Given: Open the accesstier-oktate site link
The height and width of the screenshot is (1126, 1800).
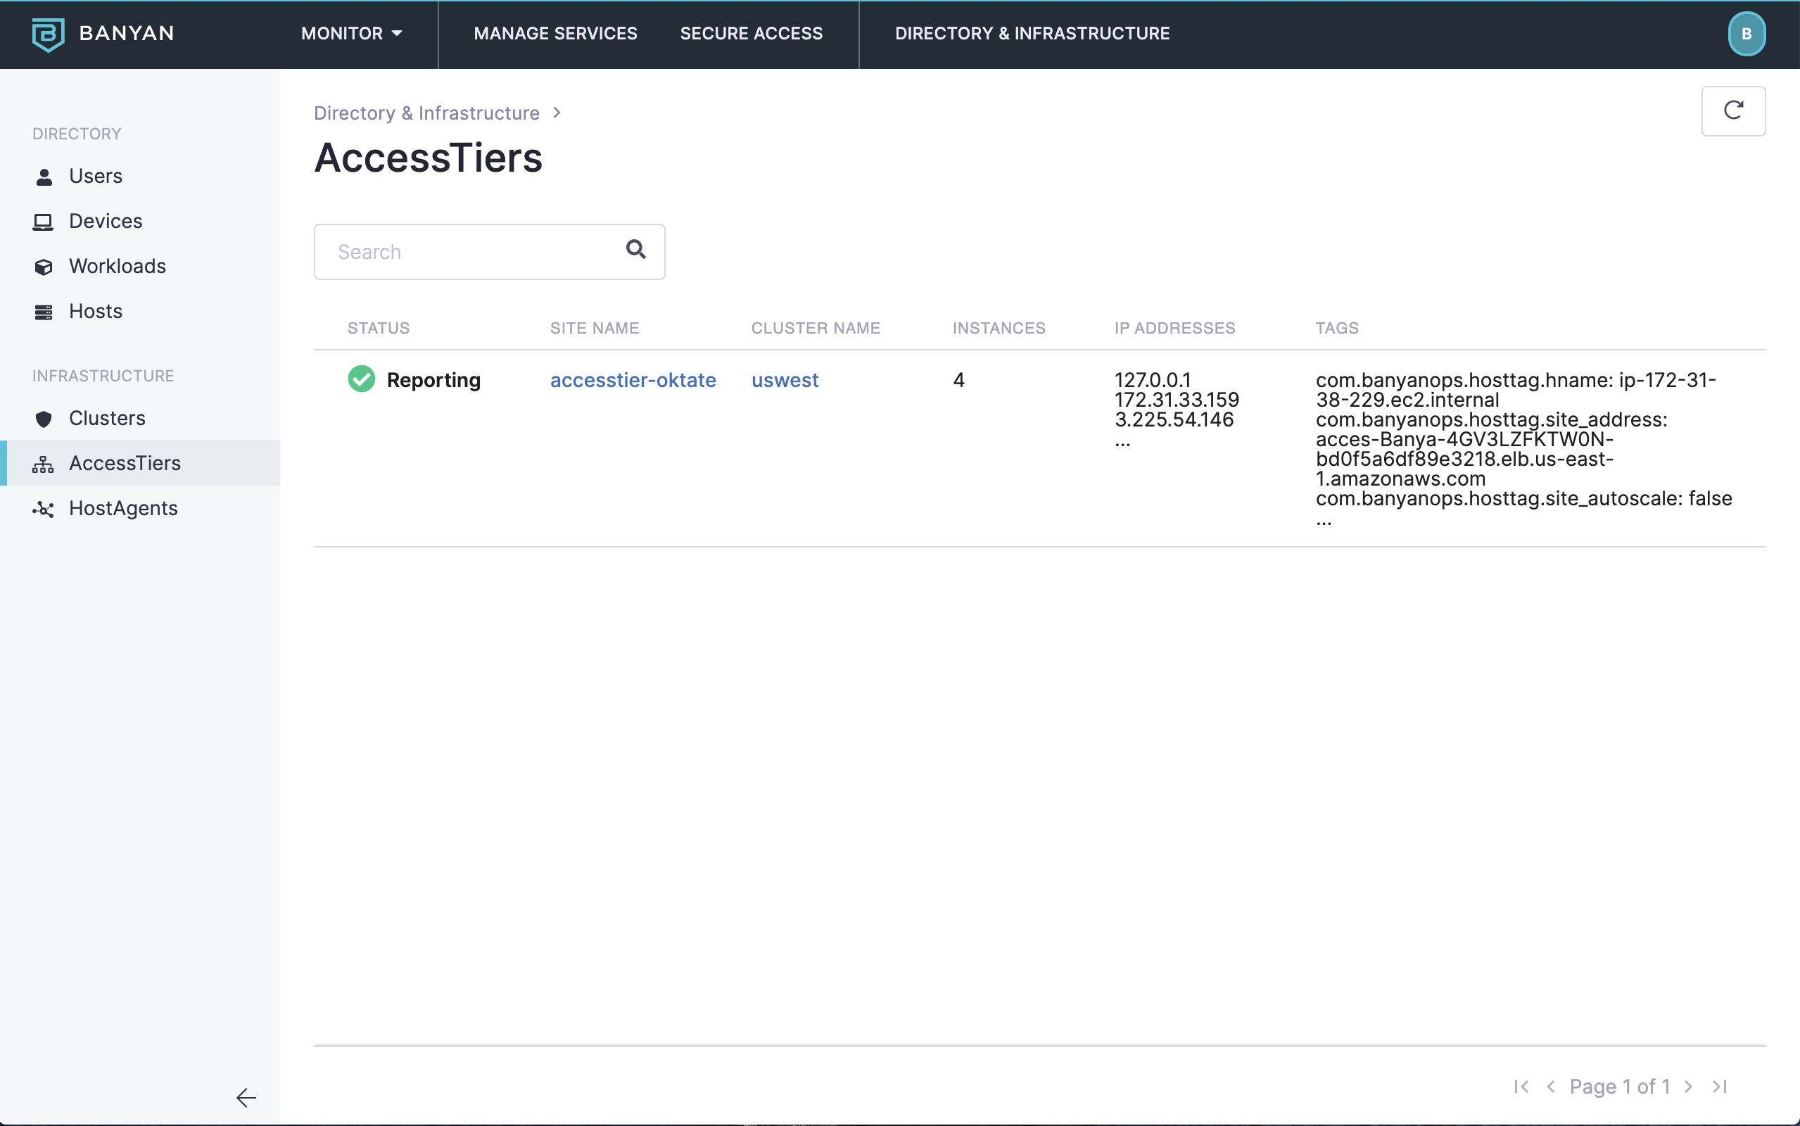Looking at the screenshot, I should [633, 380].
